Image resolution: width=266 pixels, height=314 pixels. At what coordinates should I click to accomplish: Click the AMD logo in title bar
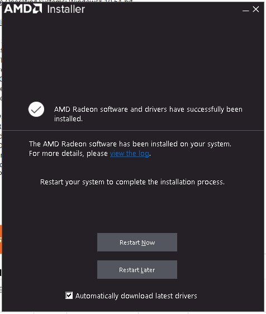[x=23, y=9]
